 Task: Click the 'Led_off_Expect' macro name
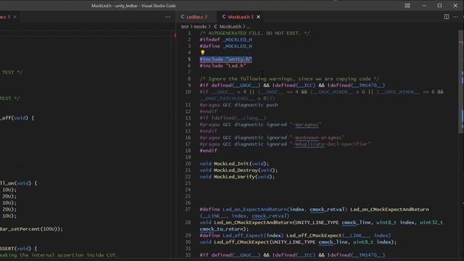(x=243, y=236)
